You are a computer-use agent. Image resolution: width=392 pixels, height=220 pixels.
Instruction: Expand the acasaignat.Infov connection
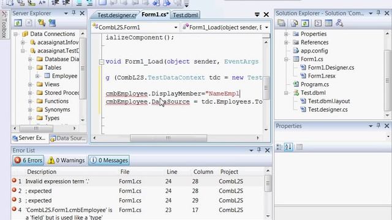coord(23,42)
